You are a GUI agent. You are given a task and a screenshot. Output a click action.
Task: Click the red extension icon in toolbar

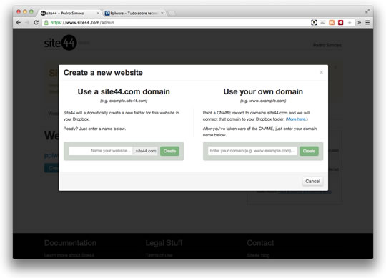pos(341,22)
